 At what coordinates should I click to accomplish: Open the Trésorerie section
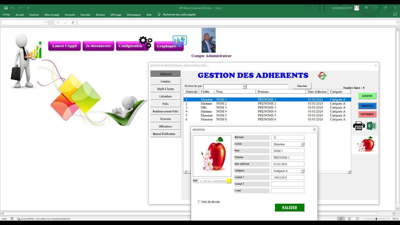[x=166, y=119]
